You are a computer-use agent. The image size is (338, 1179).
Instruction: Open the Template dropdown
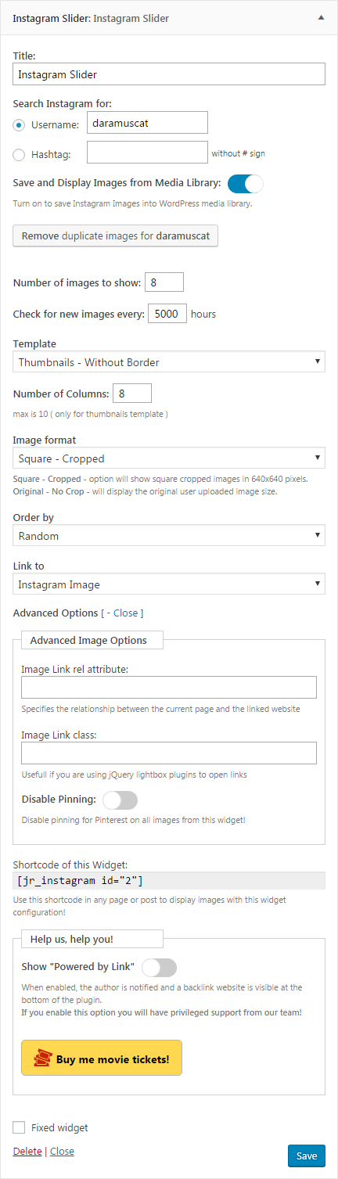tap(169, 361)
